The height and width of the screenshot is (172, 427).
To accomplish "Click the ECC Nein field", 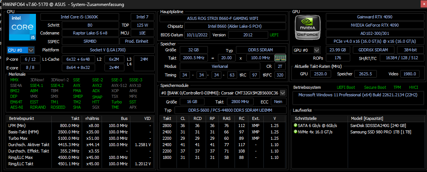I will click(278, 102).
